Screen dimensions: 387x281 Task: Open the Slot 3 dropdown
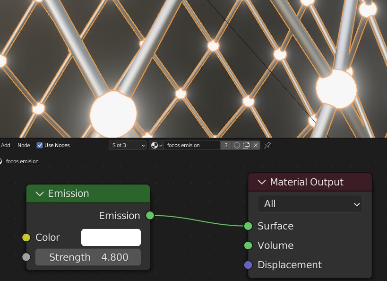pos(128,145)
